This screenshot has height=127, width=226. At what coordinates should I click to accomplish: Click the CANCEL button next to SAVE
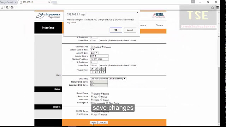(x=103, y=122)
